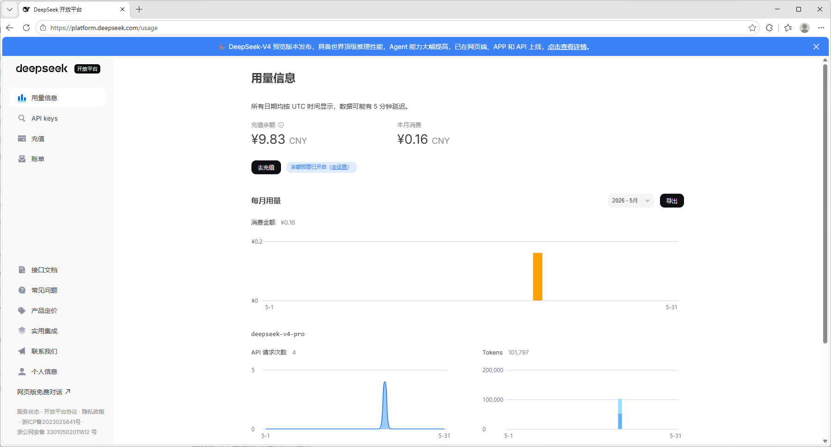View site information lock icon
This screenshot has width=831, height=447.
(43, 28)
